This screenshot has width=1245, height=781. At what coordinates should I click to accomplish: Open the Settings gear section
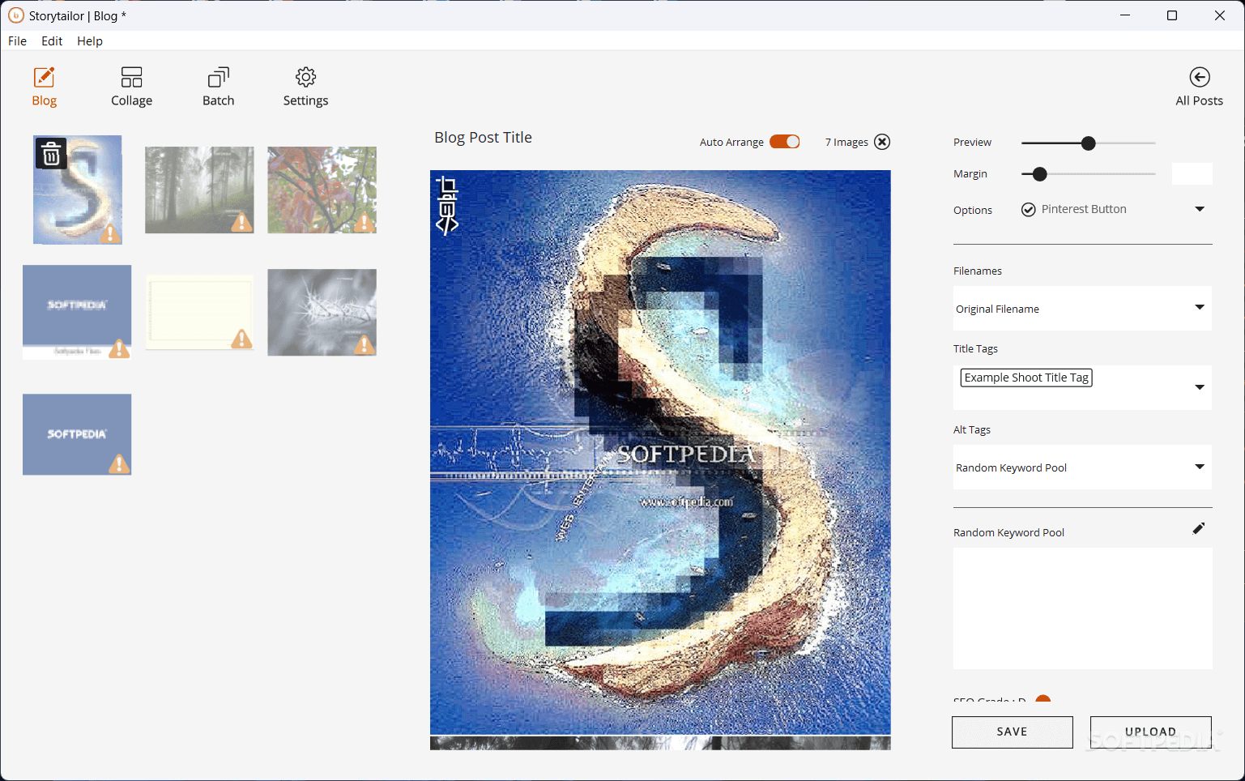(305, 87)
